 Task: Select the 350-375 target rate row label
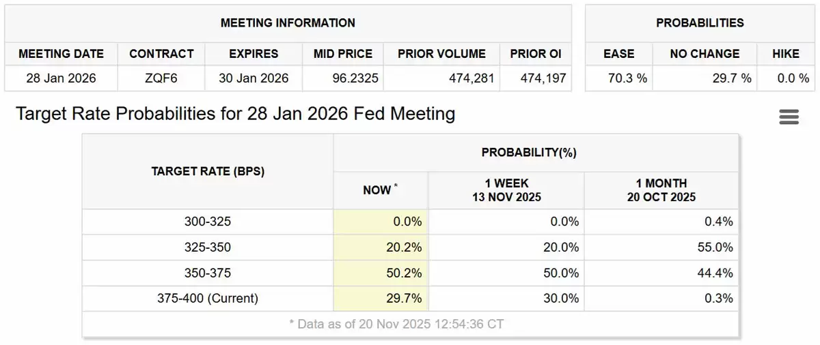(208, 273)
